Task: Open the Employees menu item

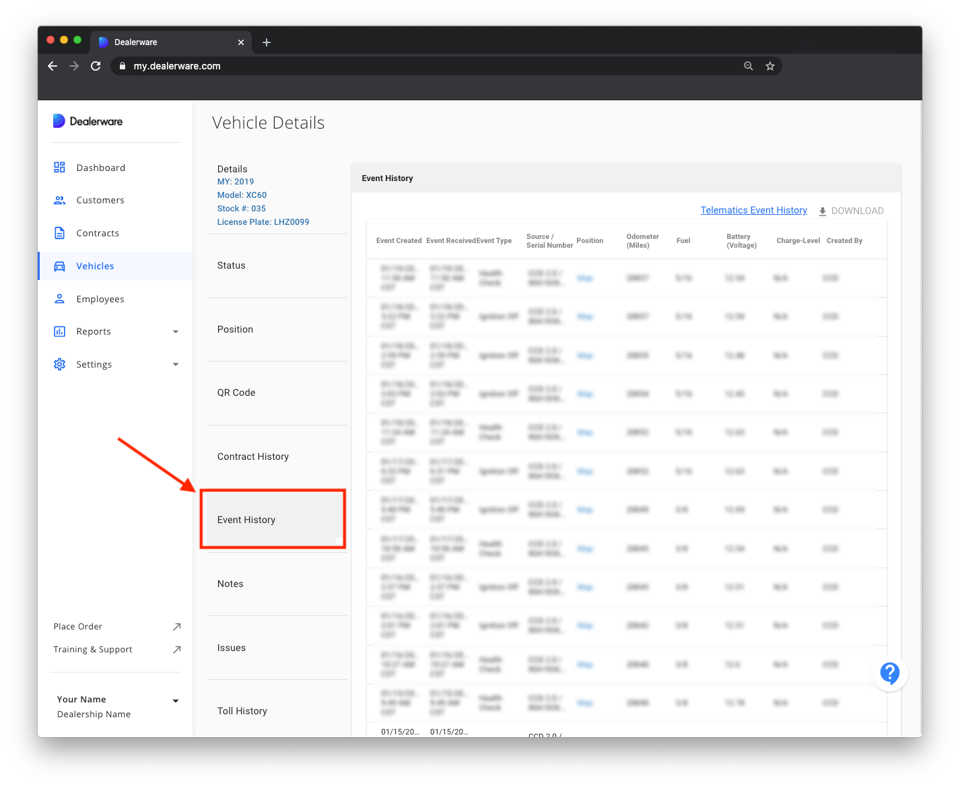Action: (x=115, y=299)
